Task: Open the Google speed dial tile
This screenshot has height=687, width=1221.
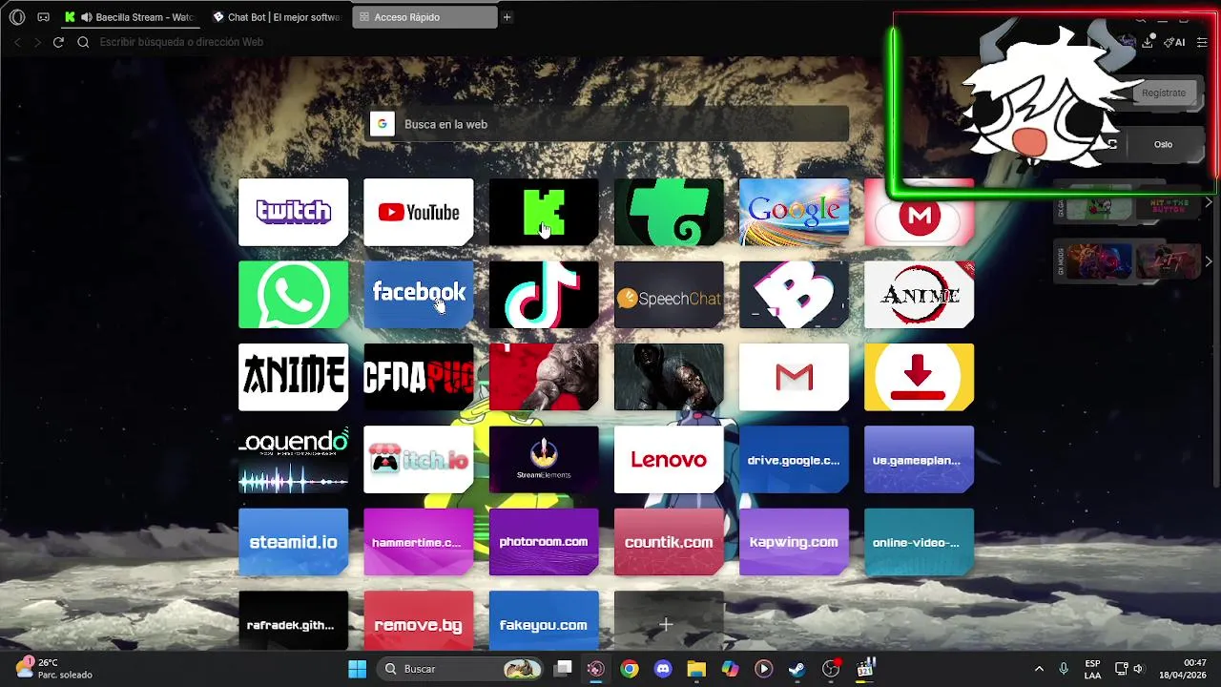Action: 794,212
